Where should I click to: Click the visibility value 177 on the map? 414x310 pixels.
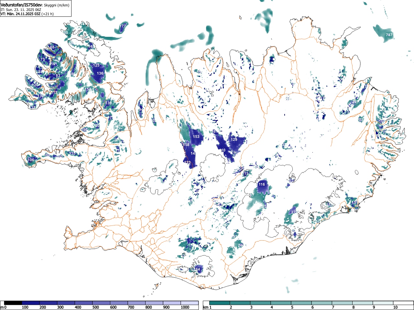(123, 26)
